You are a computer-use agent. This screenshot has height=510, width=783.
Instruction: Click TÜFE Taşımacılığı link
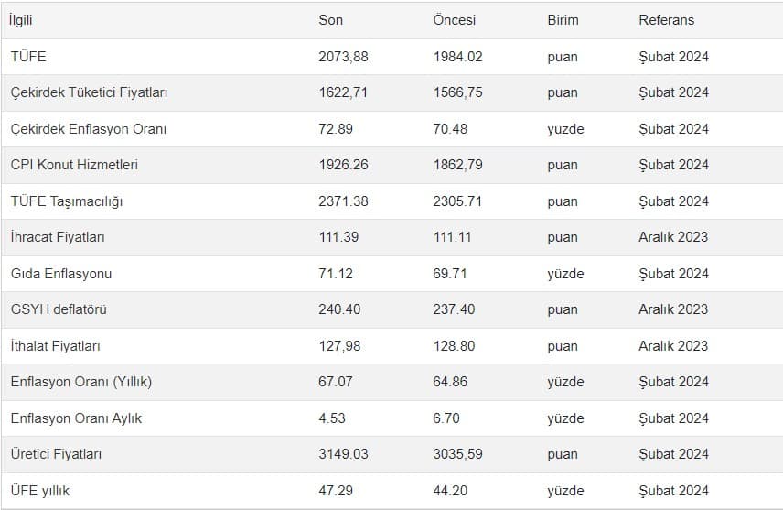tap(67, 201)
